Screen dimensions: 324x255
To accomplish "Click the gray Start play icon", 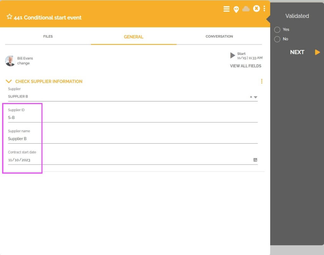I will click(233, 55).
